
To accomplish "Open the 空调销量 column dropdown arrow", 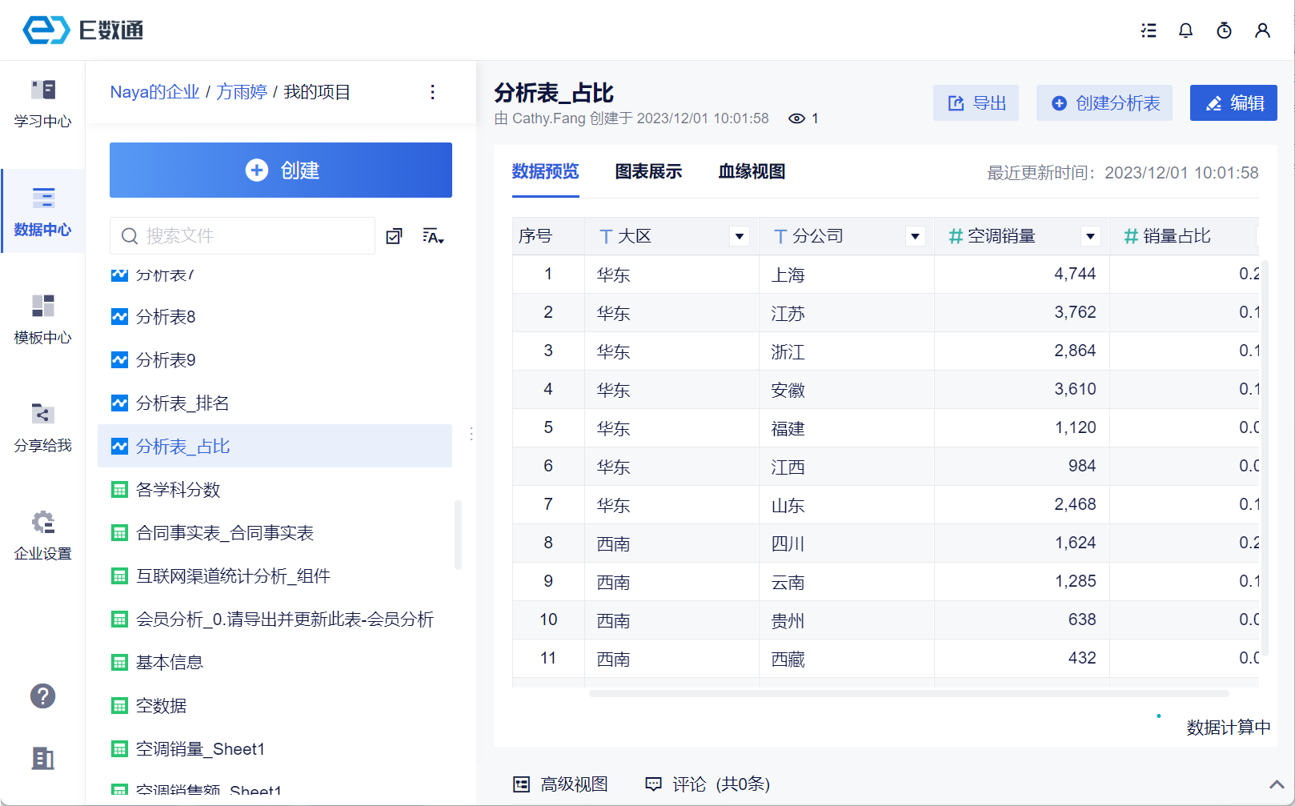I will (x=1089, y=236).
